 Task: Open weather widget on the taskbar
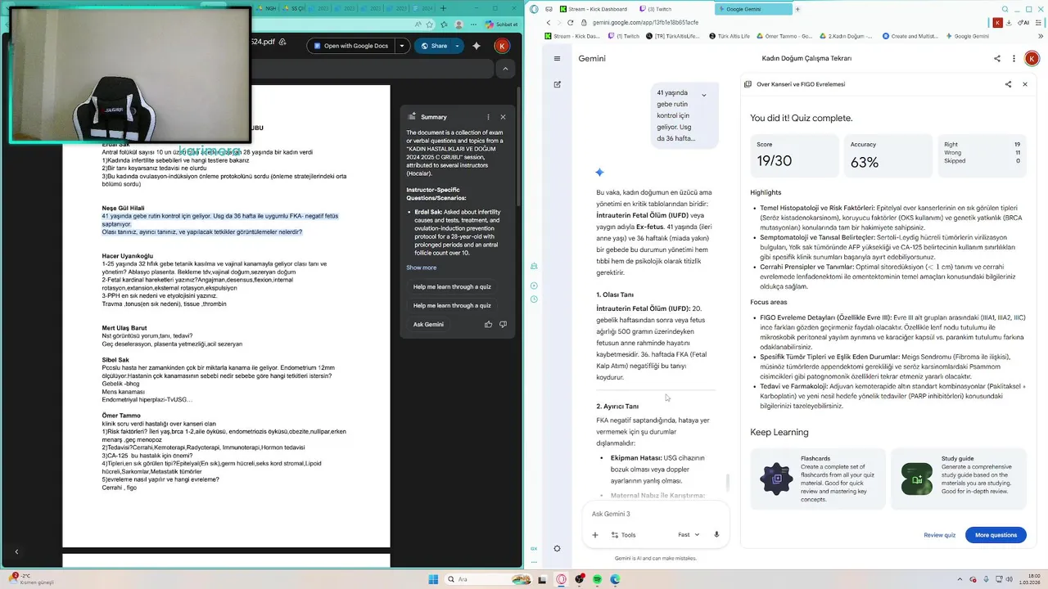[x=33, y=579]
